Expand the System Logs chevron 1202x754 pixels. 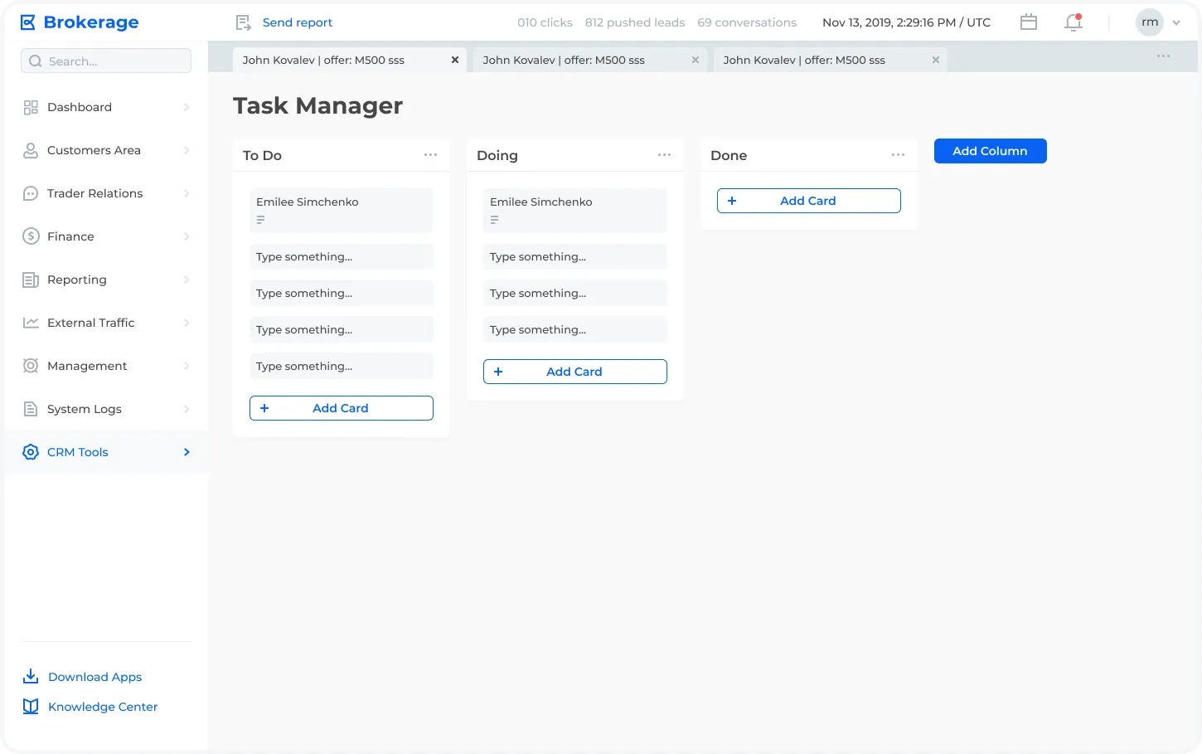[187, 409]
